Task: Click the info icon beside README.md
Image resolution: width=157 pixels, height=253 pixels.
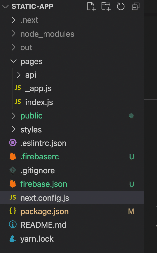Action: point(12,225)
